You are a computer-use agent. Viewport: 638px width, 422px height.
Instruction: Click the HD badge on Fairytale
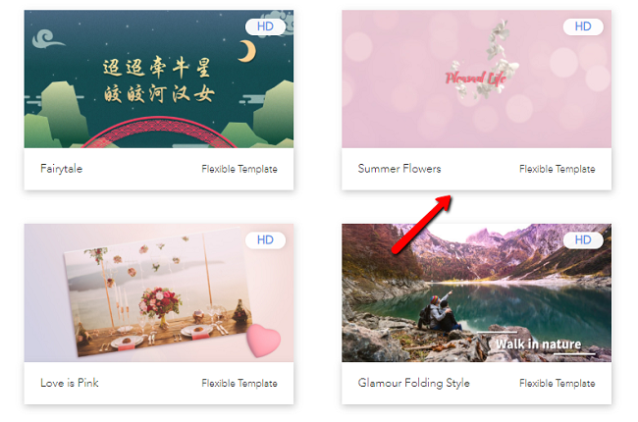265,26
